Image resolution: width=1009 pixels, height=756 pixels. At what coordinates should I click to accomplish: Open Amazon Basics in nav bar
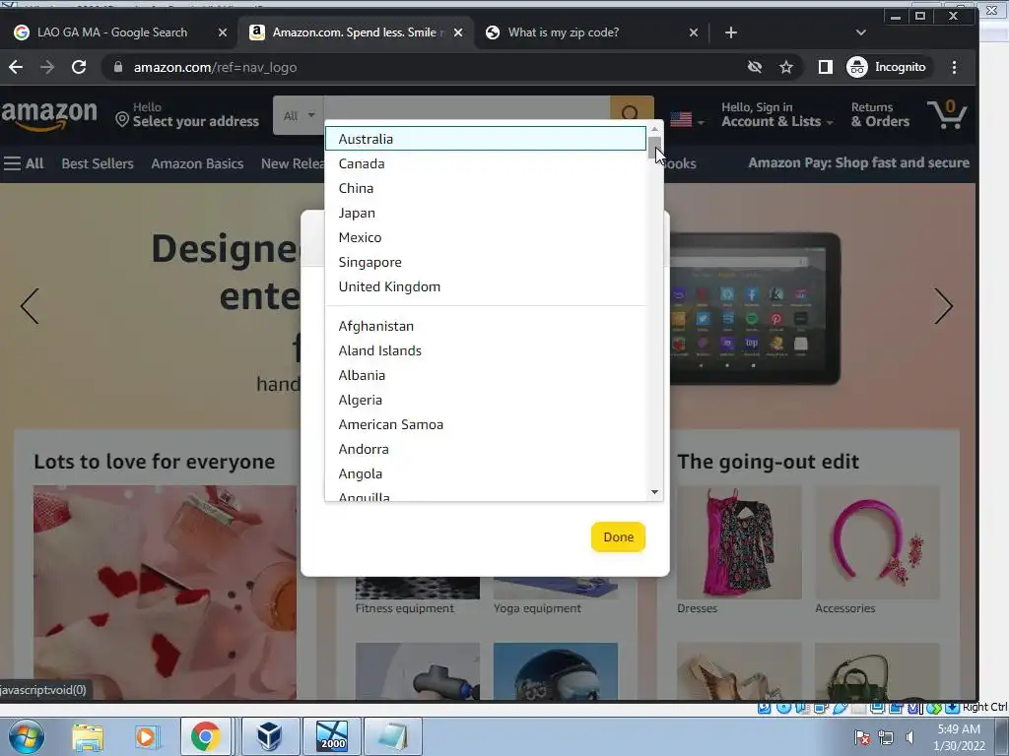(x=197, y=163)
